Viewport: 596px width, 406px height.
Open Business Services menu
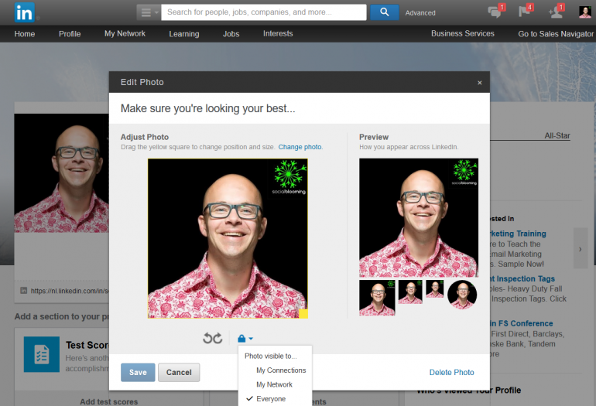click(463, 33)
